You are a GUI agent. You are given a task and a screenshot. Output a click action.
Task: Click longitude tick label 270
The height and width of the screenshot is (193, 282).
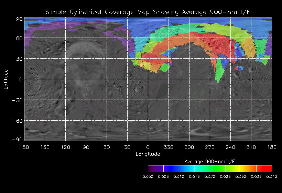[210, 147]
